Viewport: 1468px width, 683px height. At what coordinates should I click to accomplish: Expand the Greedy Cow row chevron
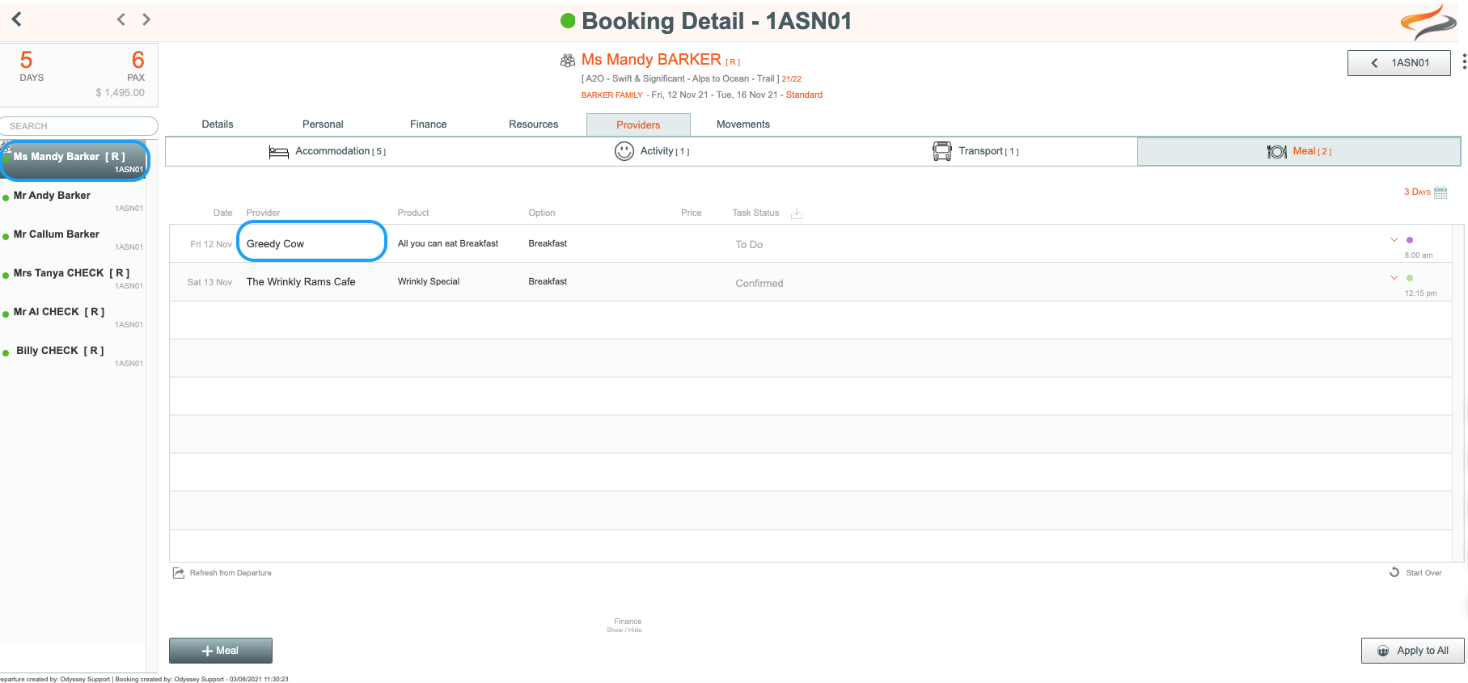1394,239
